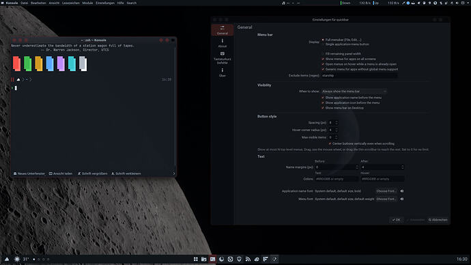471x265 pixels.
Task: Reset the Menu font with its clear icon
Action: click(x=402, y=199)
